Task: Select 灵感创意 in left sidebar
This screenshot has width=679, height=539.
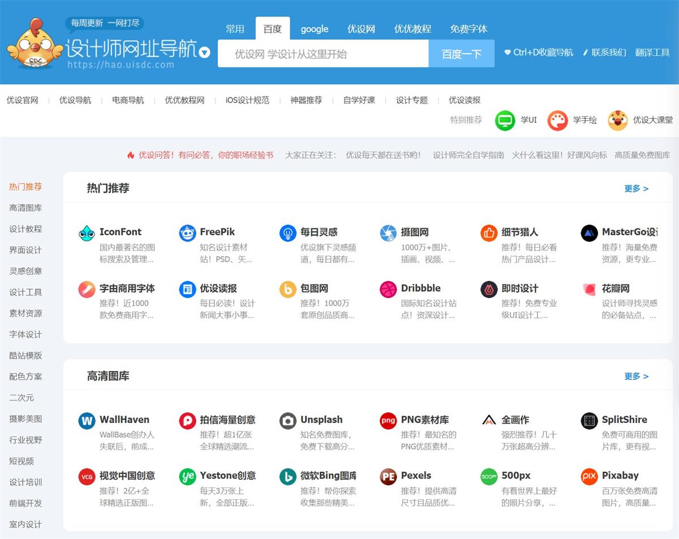Action: [x=25, y=271]
